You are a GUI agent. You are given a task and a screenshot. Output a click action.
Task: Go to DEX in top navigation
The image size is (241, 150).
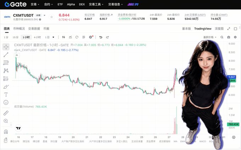point(82,5)
